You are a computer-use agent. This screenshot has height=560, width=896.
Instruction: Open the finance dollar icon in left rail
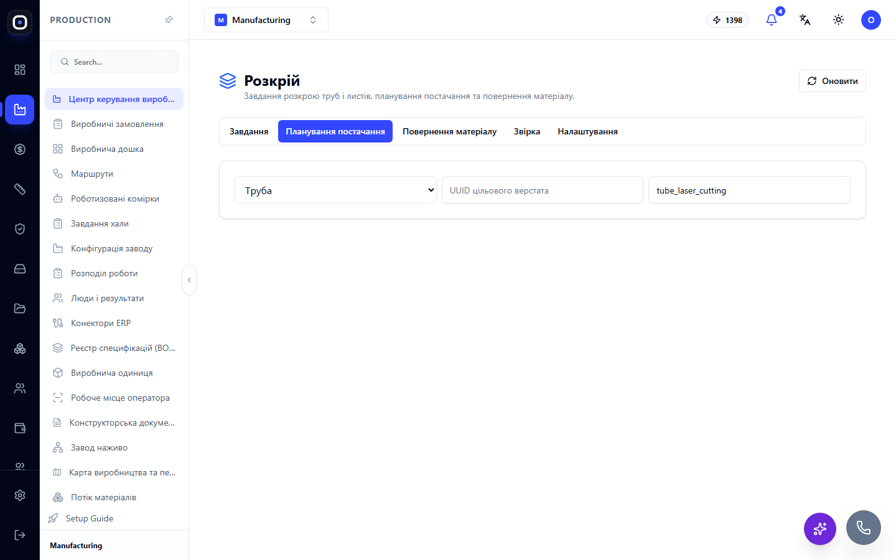tap(20, 149)
